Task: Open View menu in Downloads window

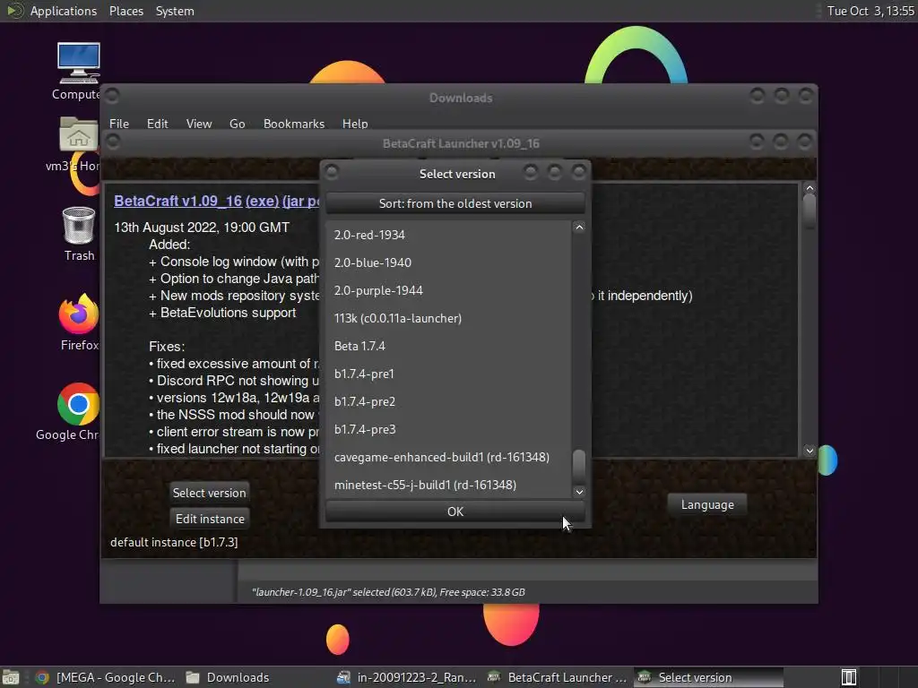Action: point(198,124)
